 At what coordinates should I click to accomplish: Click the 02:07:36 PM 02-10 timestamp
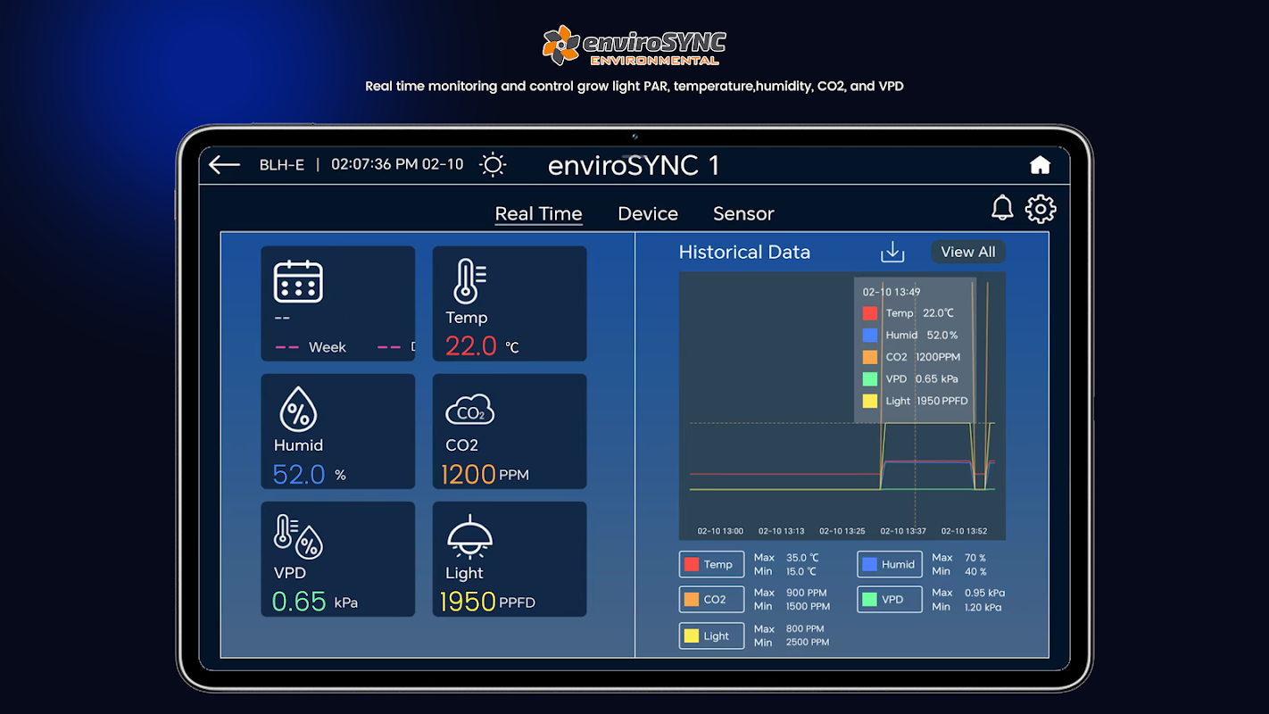click(397, 164)
